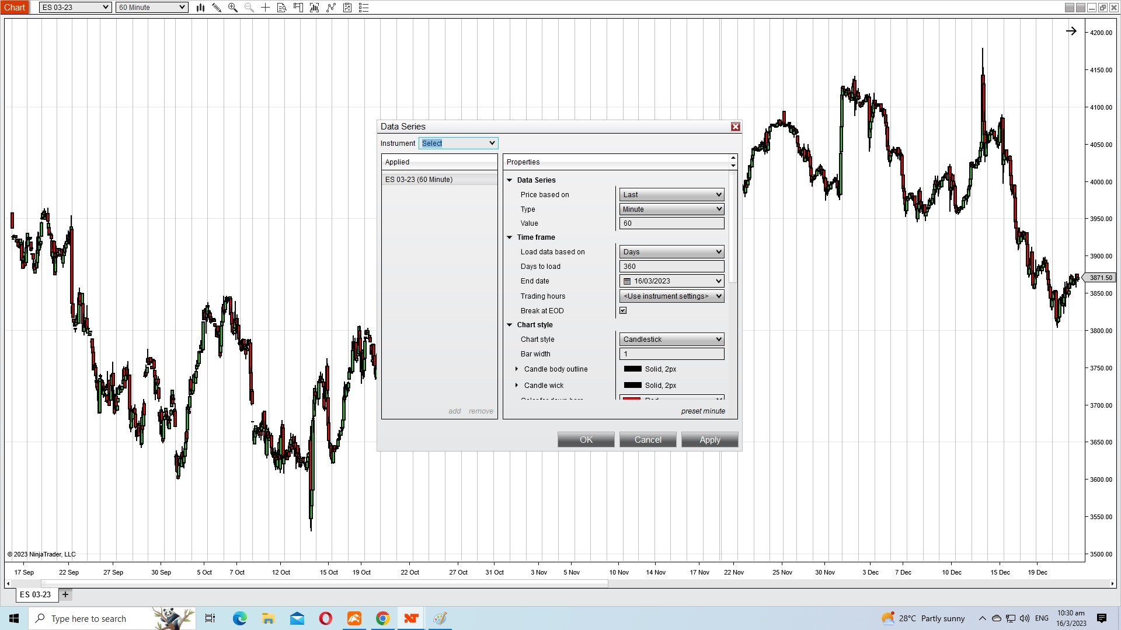Activate the crosshair cursor tool
This screenshot has width=1121, height=630.
coord(265,8)
